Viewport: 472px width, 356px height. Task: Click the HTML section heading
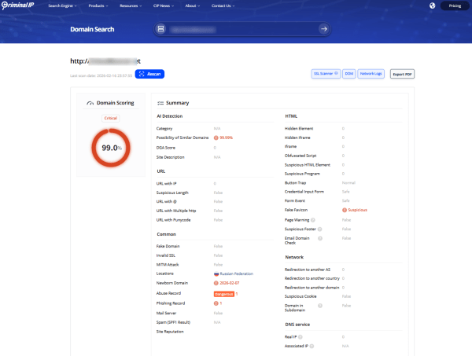tap(291, 116)
